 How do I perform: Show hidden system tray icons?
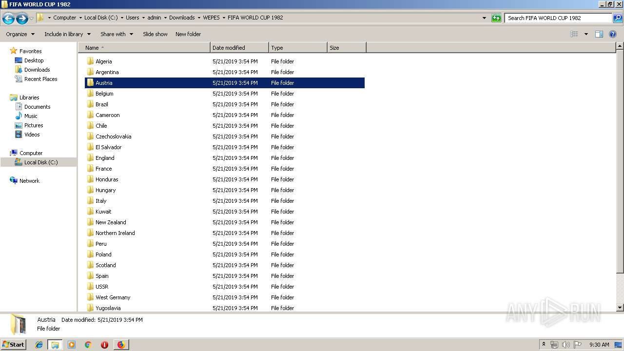click(544, 345)
